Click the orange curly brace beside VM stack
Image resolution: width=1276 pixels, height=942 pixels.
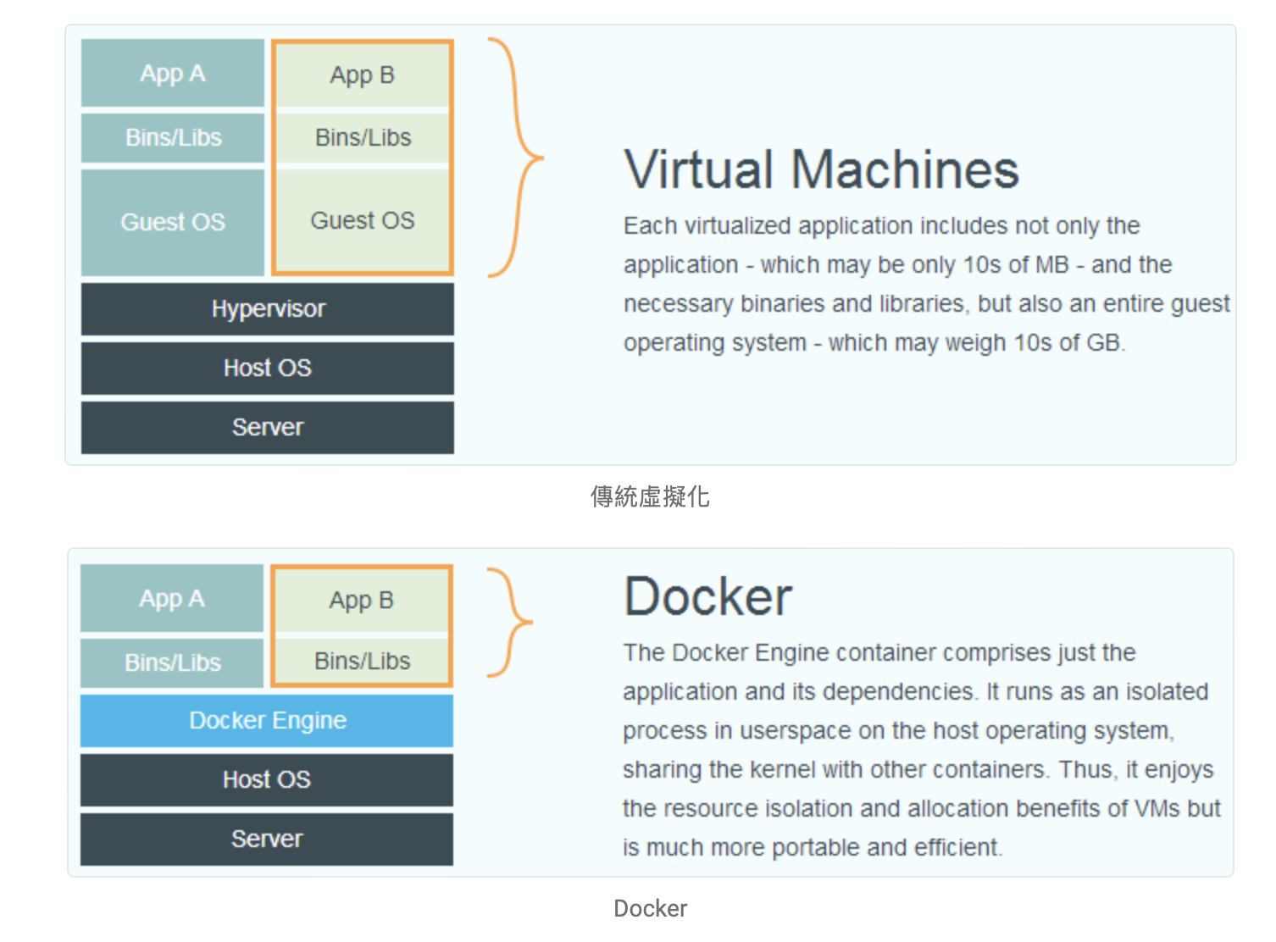(x=517, y=158)
